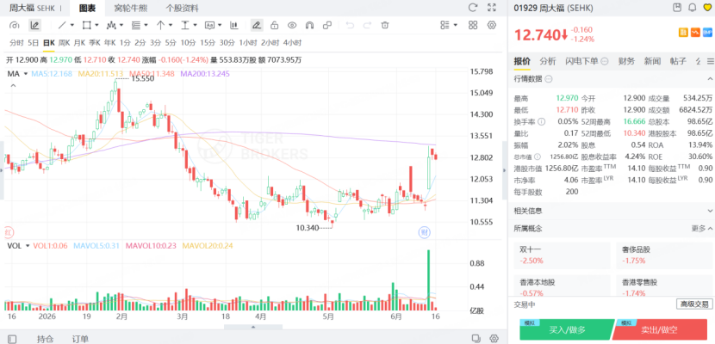Screen dimensions: 715x344
Task: Expand the 相关信息 section
Action: 611,211
